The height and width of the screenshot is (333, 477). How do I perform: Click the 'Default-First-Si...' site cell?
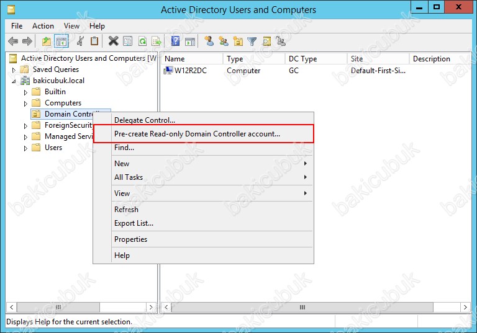coord(378,71)
